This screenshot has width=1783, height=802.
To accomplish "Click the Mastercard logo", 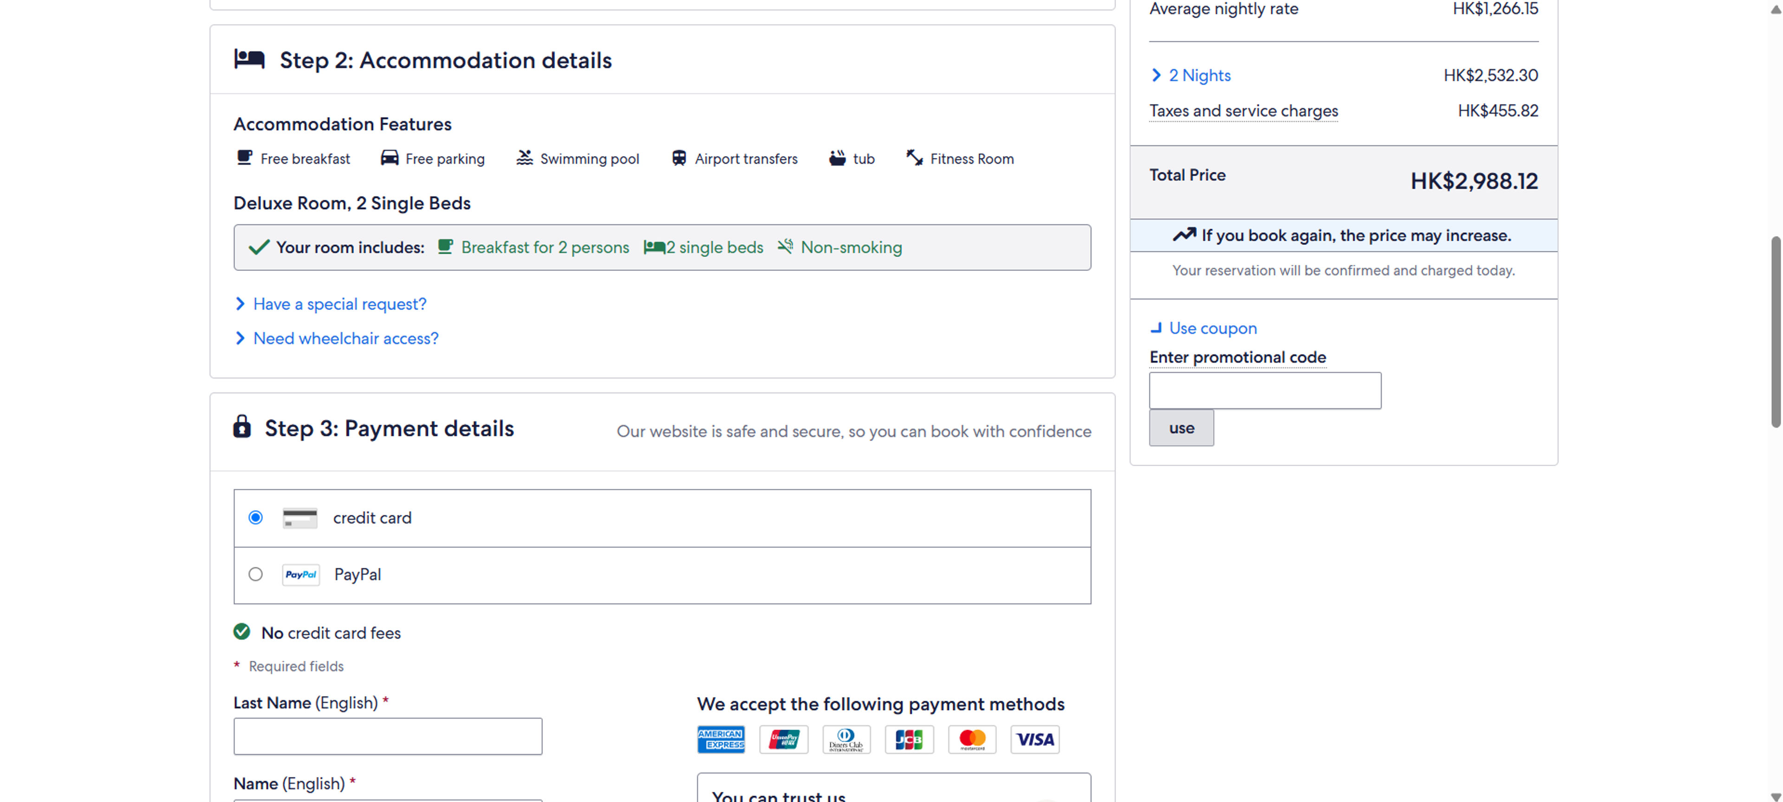I will coord(972,739).
